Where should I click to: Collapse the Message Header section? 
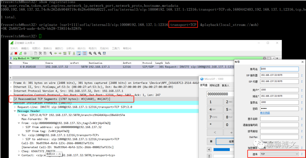pos(15,111)
